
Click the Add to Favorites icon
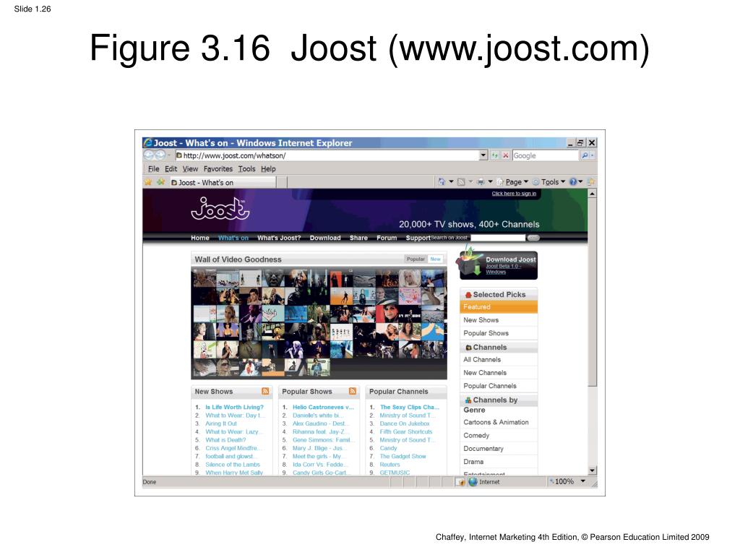point(160,182)
